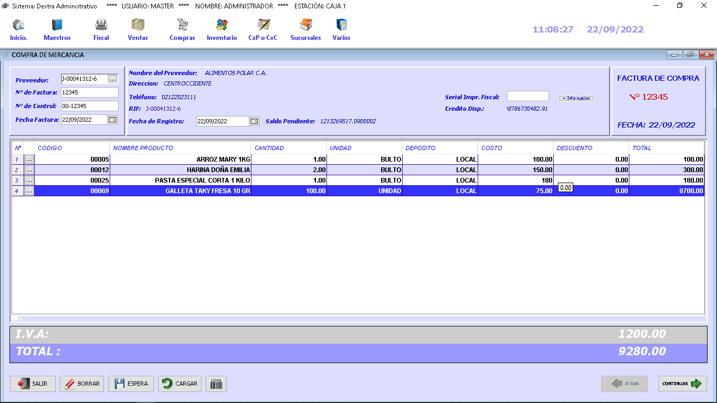The width and height of the screenshot is (717, 403).
Task: Open the Fecha Factura calendar picker
Action: click(113, 120)
